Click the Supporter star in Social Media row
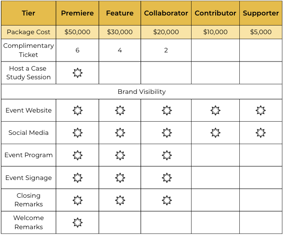Viewport: 283px width, 236px height. click(261, 133)
